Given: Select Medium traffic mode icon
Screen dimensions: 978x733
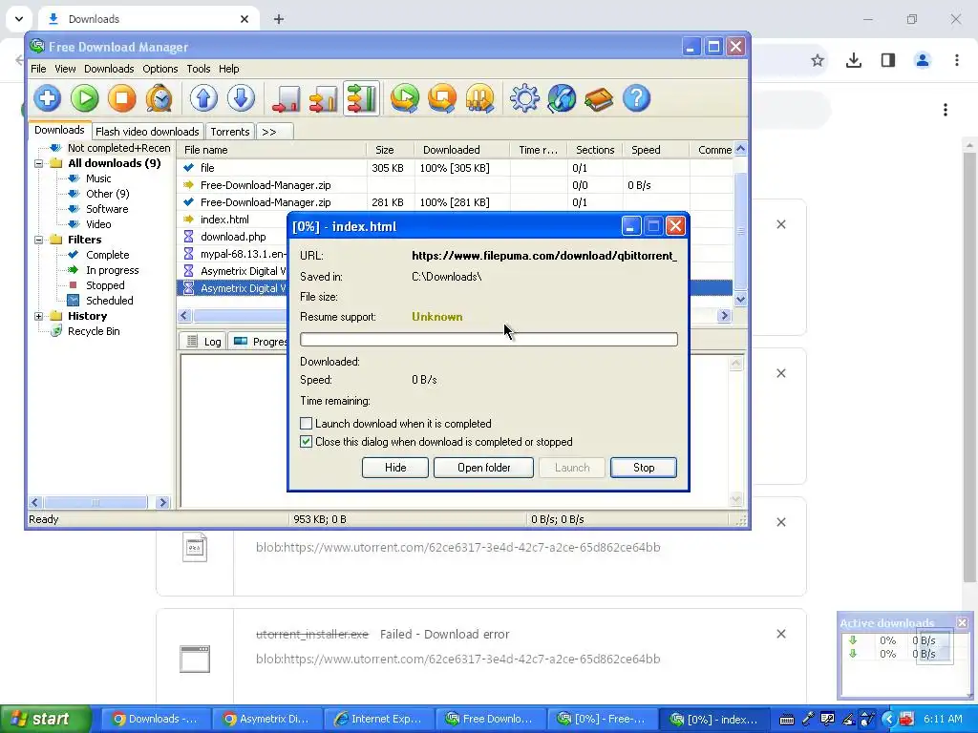Looking at the screenshot, I should click(324, 98).
